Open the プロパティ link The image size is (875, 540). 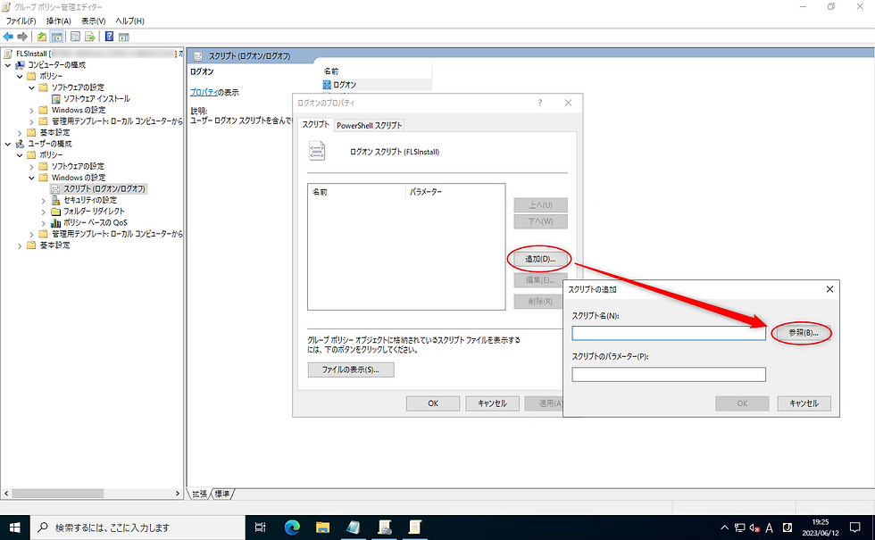pos(204,92)
